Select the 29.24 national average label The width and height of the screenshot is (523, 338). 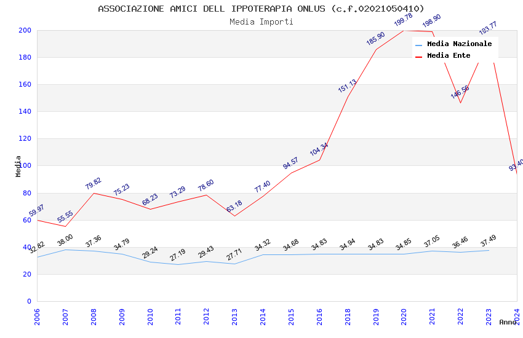coord(150,253)
